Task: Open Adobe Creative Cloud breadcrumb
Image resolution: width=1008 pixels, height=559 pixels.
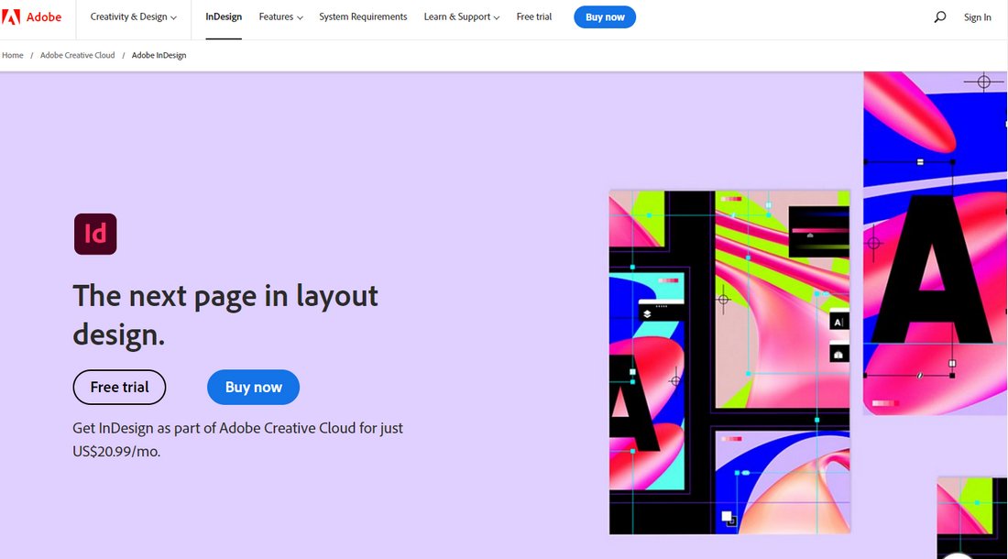Action: click(x=77, y=55)
